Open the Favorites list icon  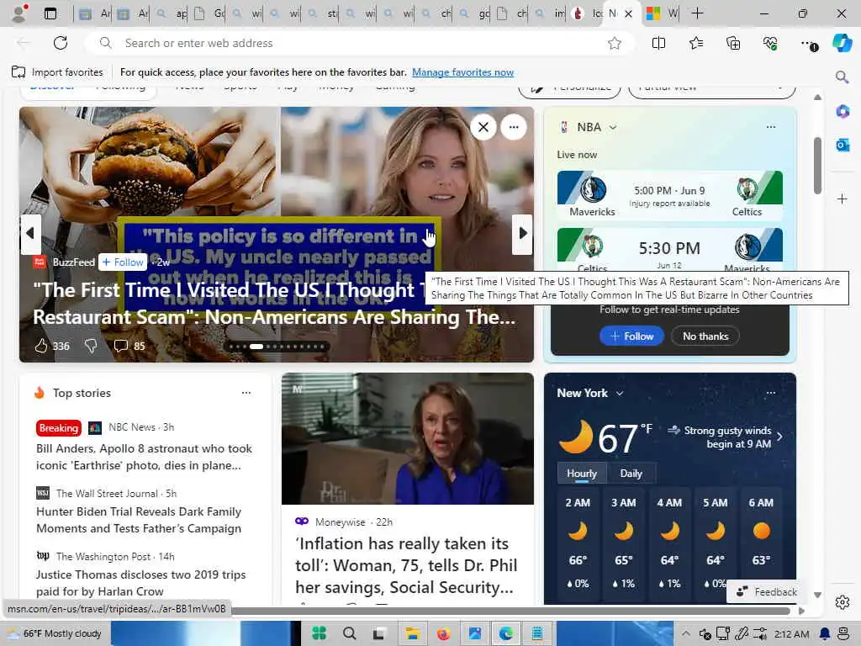tap(695, 43)
